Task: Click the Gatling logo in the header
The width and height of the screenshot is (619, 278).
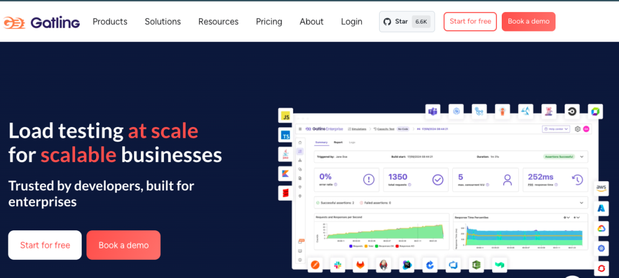Action: pyautogui.click(x=42, y=22)
